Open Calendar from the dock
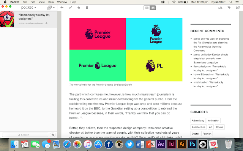This screenshot has width=243, height=151. (x=25, y=144)
